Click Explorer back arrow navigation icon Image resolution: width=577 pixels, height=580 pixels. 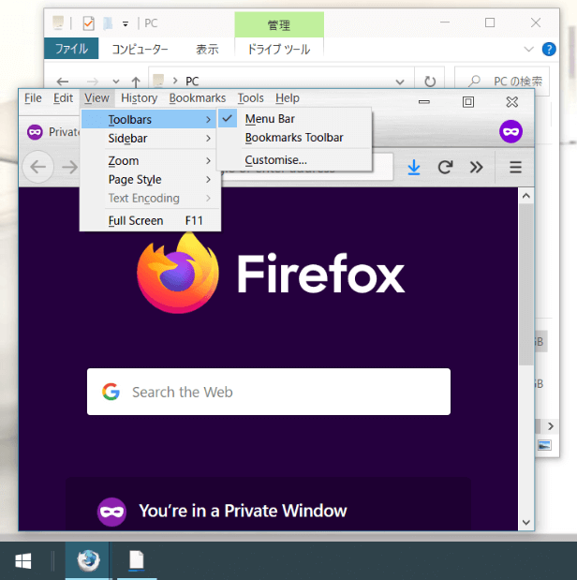pyautogui.click(x=63, y=82)
